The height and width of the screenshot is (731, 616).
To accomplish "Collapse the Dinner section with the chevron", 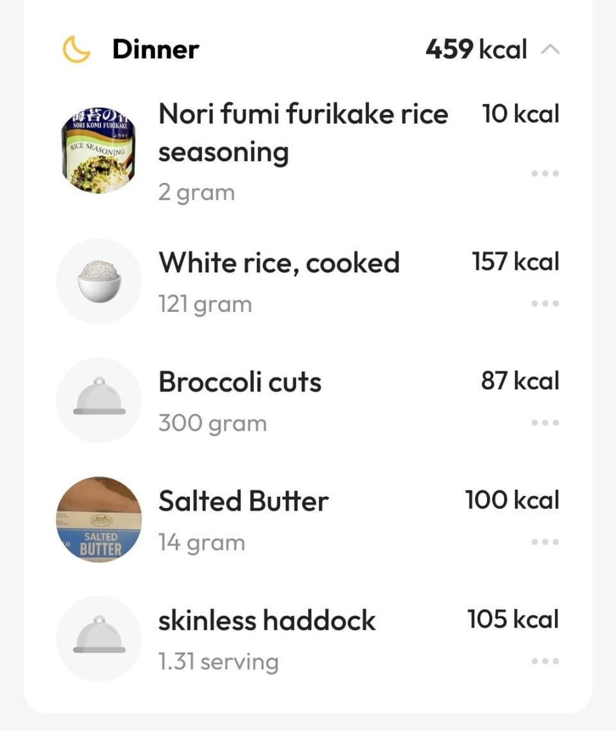I will pos(550,49).
